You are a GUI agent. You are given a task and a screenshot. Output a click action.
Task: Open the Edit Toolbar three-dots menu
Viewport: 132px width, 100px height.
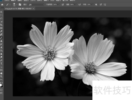1,80
